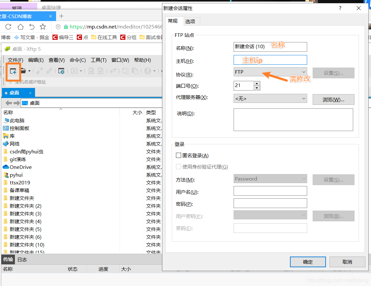
Task: Click the transfer exchange arrows toolbar icon
Action: click(113, 71)
